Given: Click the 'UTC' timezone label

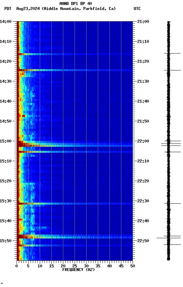Looking at the screenshot, I should pyautogui.click(x=137, y=9).
